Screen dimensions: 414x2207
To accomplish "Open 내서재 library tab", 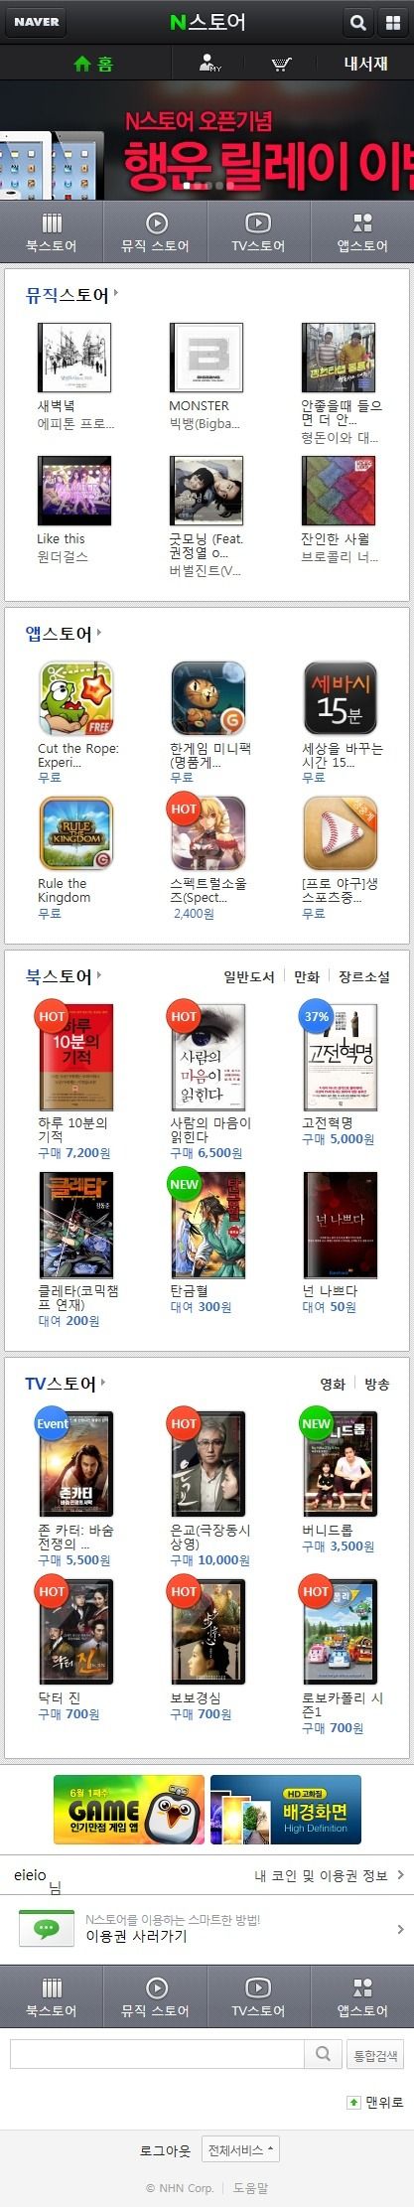I will 365,65.
